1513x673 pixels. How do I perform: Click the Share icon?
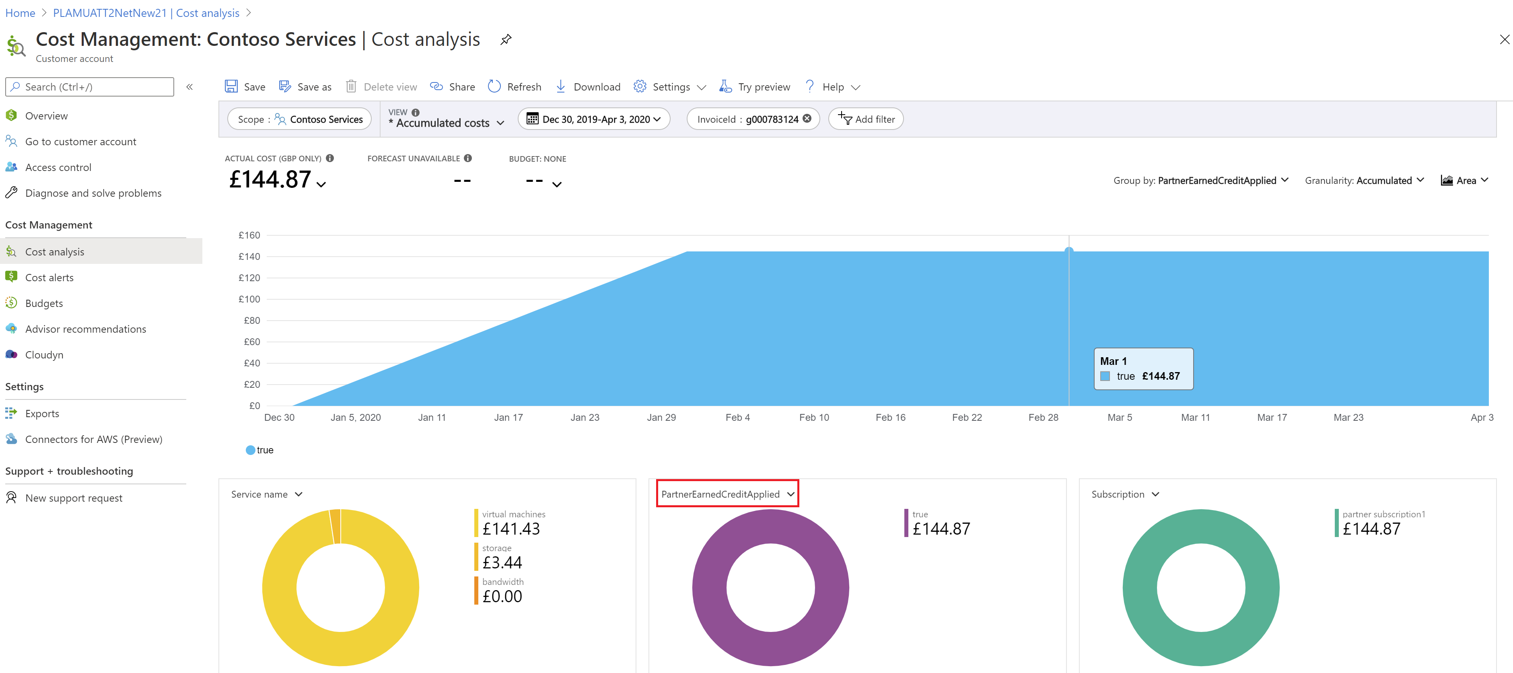coord(436,86)
